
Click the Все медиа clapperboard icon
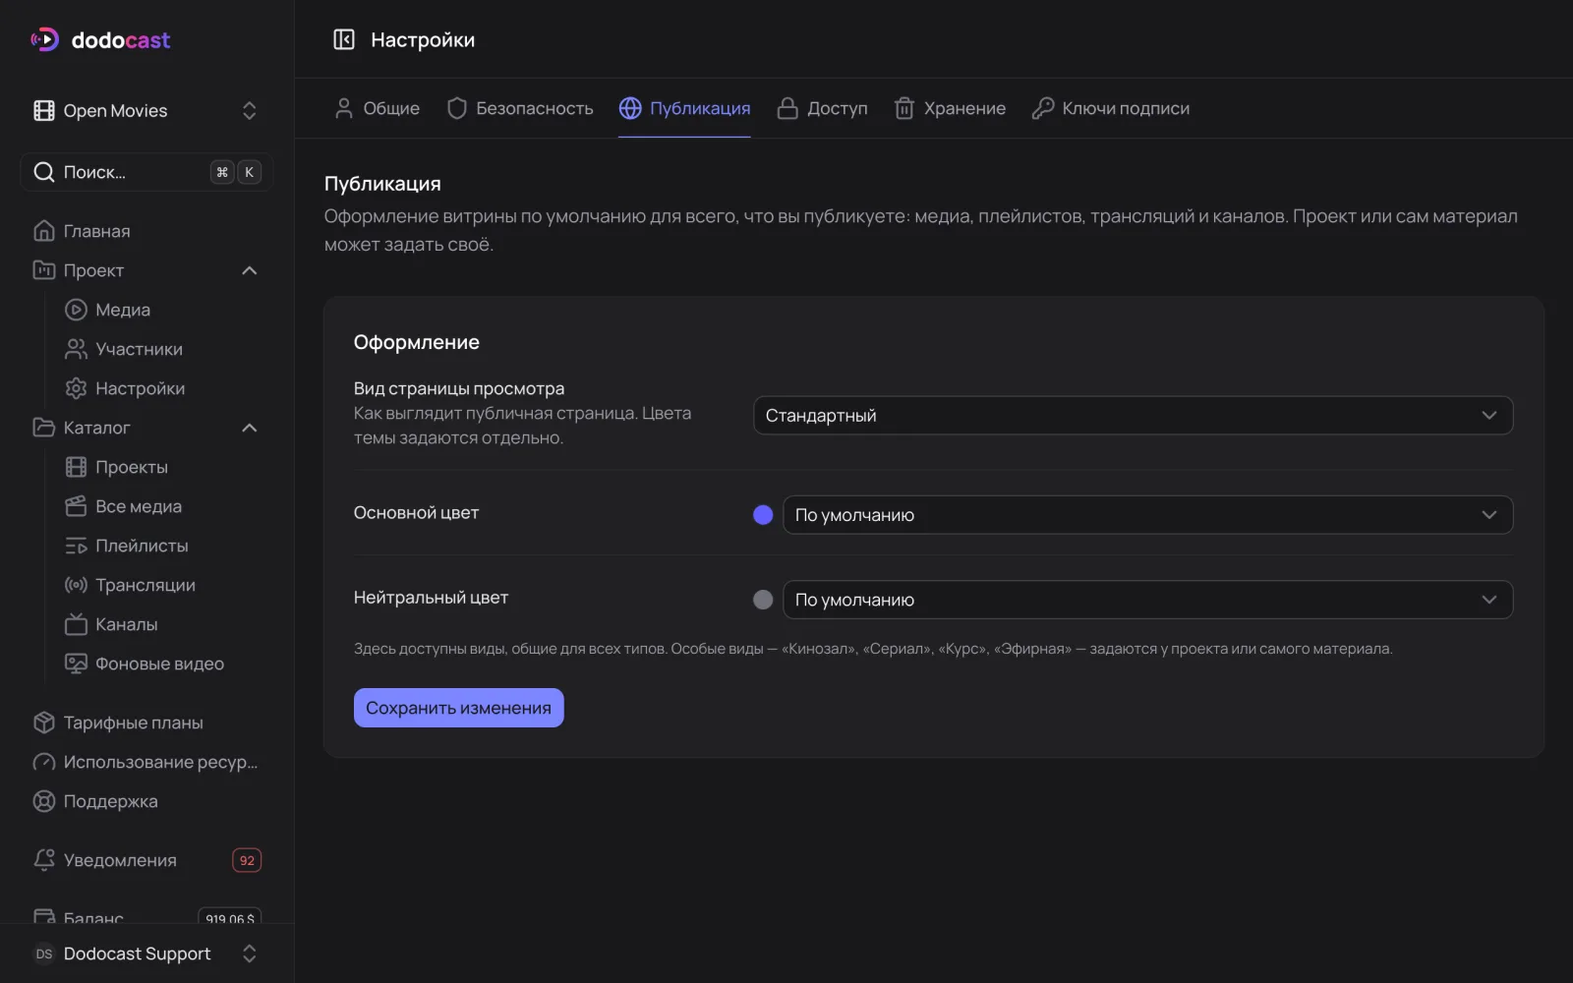[76, 506]
